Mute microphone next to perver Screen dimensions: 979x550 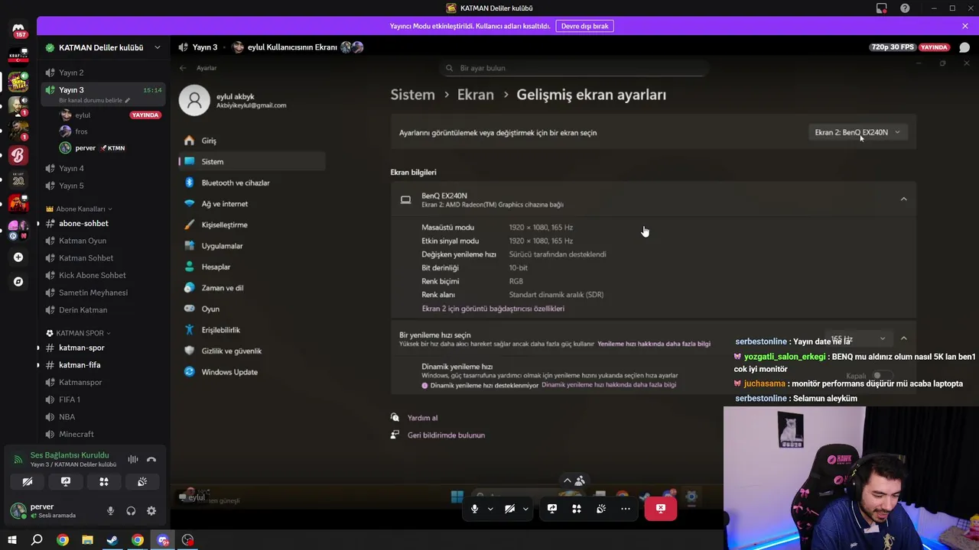pos(110,511)
